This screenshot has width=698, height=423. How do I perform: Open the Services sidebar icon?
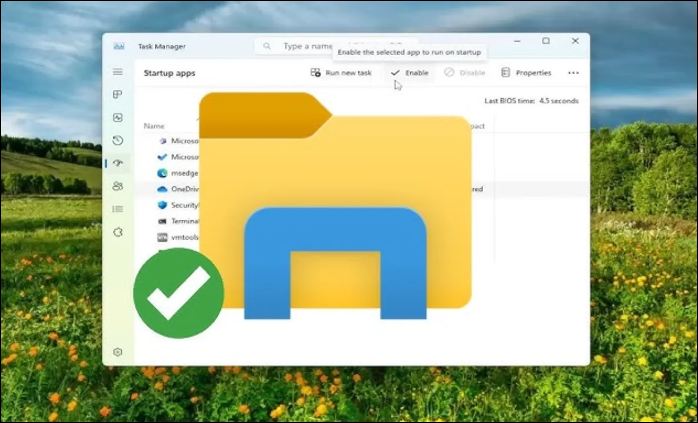[x=118, y=232]
